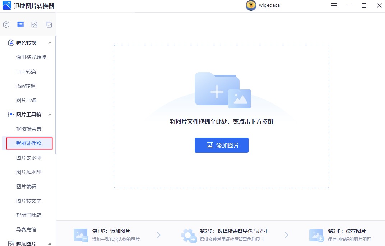Open the 抠图换背景 tool
Image resolution: width=385 pixels, height=246 pixels.
click(28, 129)
